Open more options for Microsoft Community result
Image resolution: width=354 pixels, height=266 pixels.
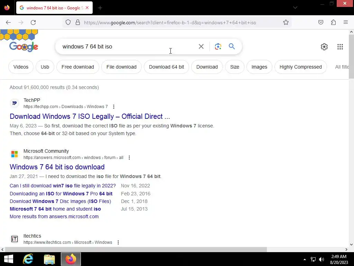129,158
